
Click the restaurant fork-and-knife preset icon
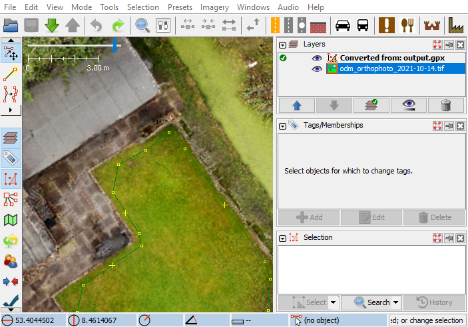pos(407,25)
